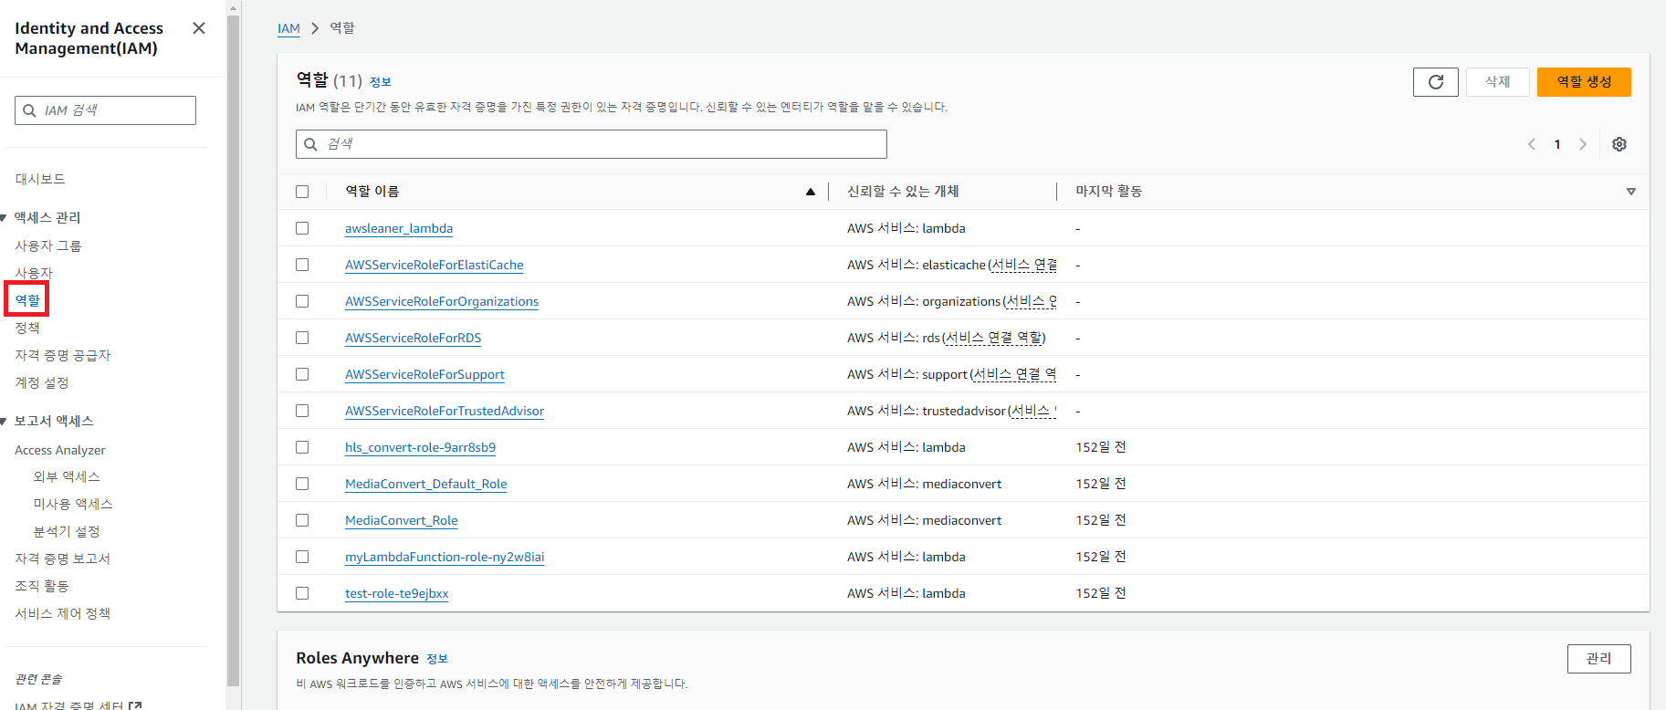Open 서비스 제어 정책 in sidebar
Viewport: 1666px width, 710px height.
(62, 613)
